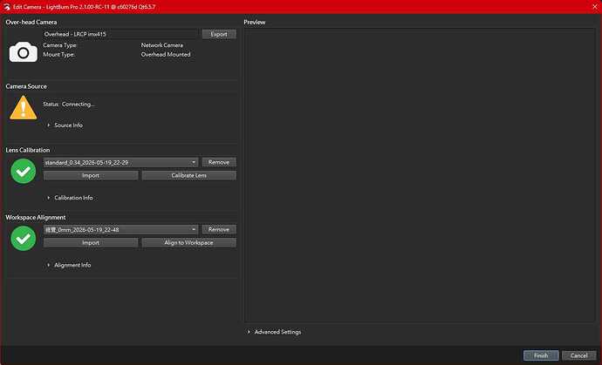Click the Preview heading
This screenshot has height=365, width=602.
point(255,23)
